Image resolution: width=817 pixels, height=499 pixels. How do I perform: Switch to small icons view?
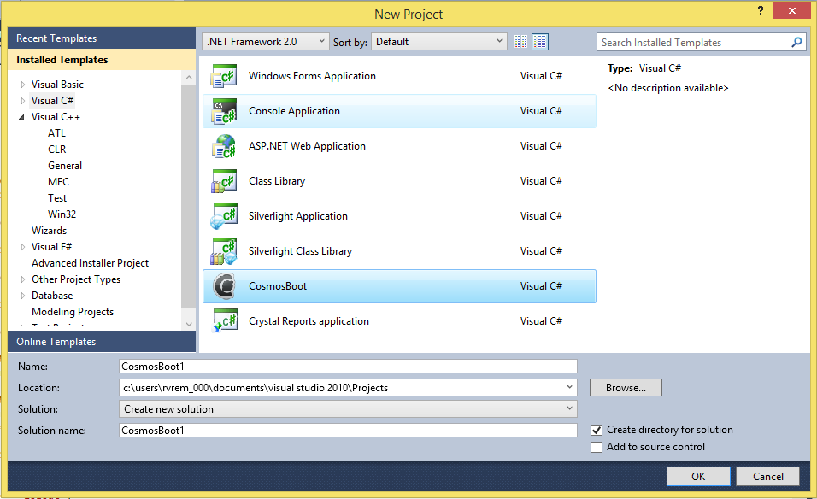[520, 42]
